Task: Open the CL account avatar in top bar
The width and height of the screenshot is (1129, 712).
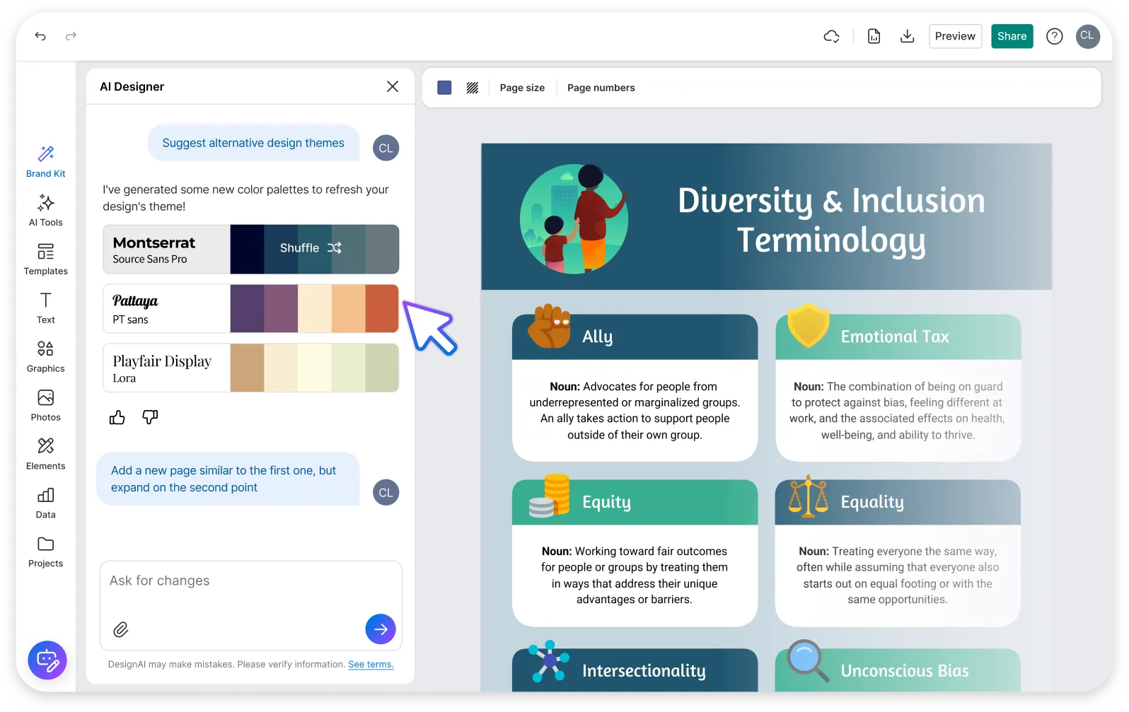Action: (1088, 36)
